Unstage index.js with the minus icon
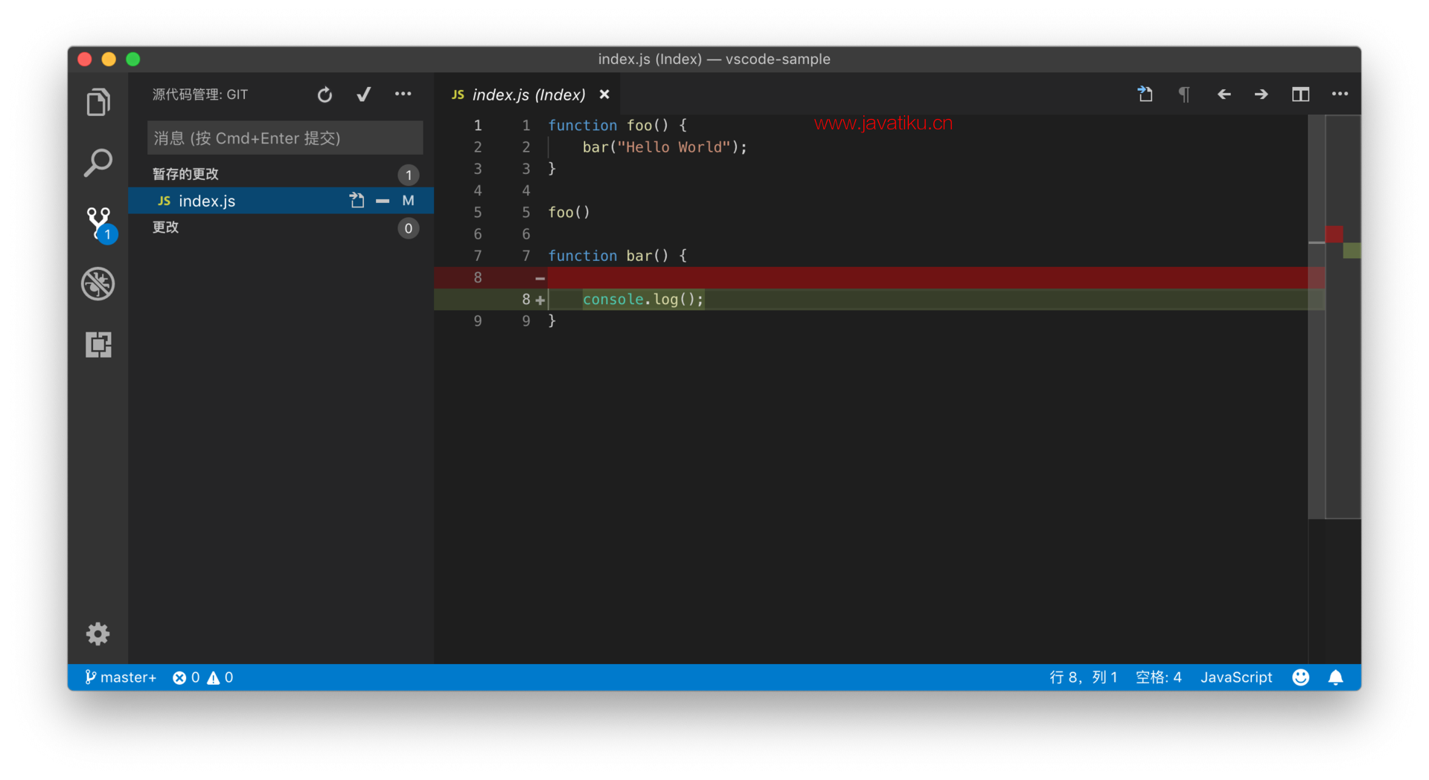Image resolution: width=1429 pixels, height=780 pixels. coord(383,201)
